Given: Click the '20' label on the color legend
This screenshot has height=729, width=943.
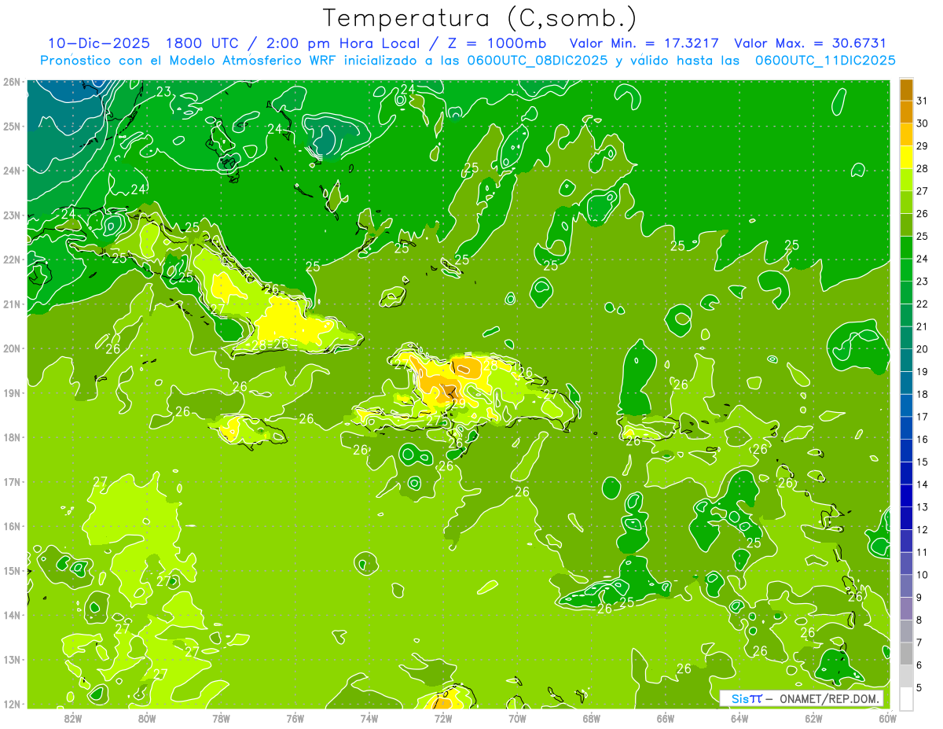Looking at the screenshot, I should coord(922,349).
